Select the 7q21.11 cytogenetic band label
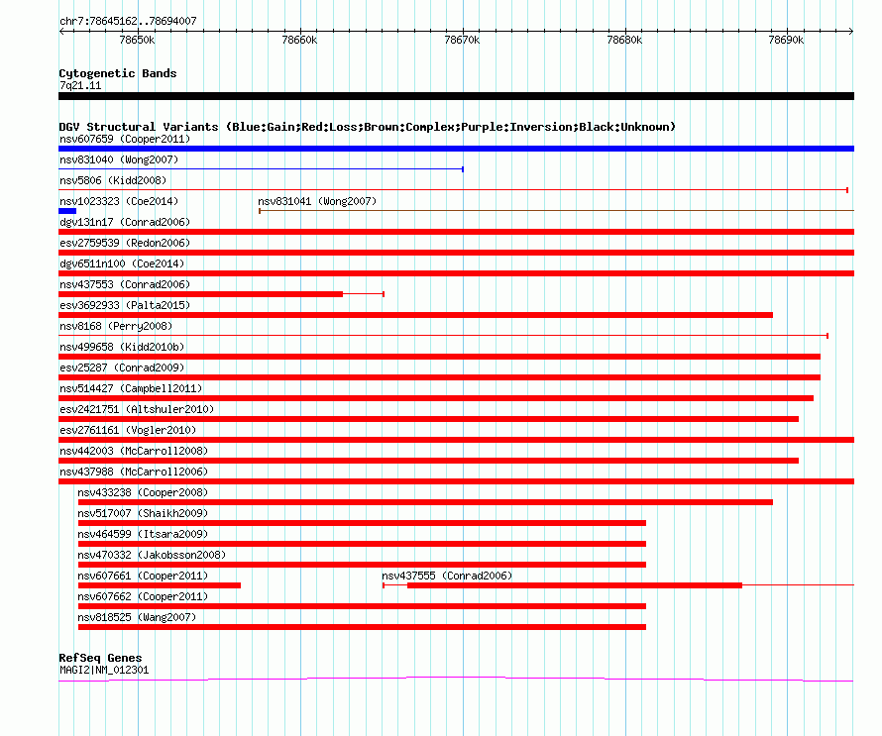Image resolution: width=882 pixels, height=736 pixels. point(80,85)
